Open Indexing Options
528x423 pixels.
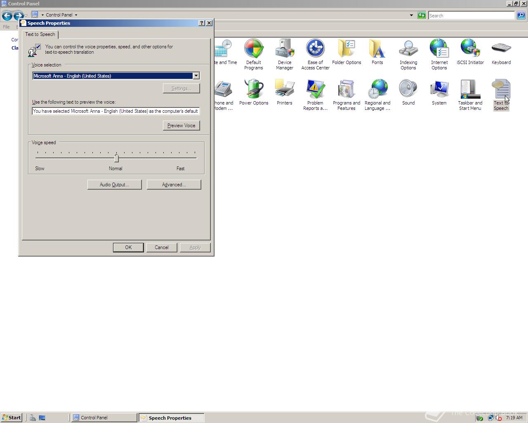pos(408,54)
